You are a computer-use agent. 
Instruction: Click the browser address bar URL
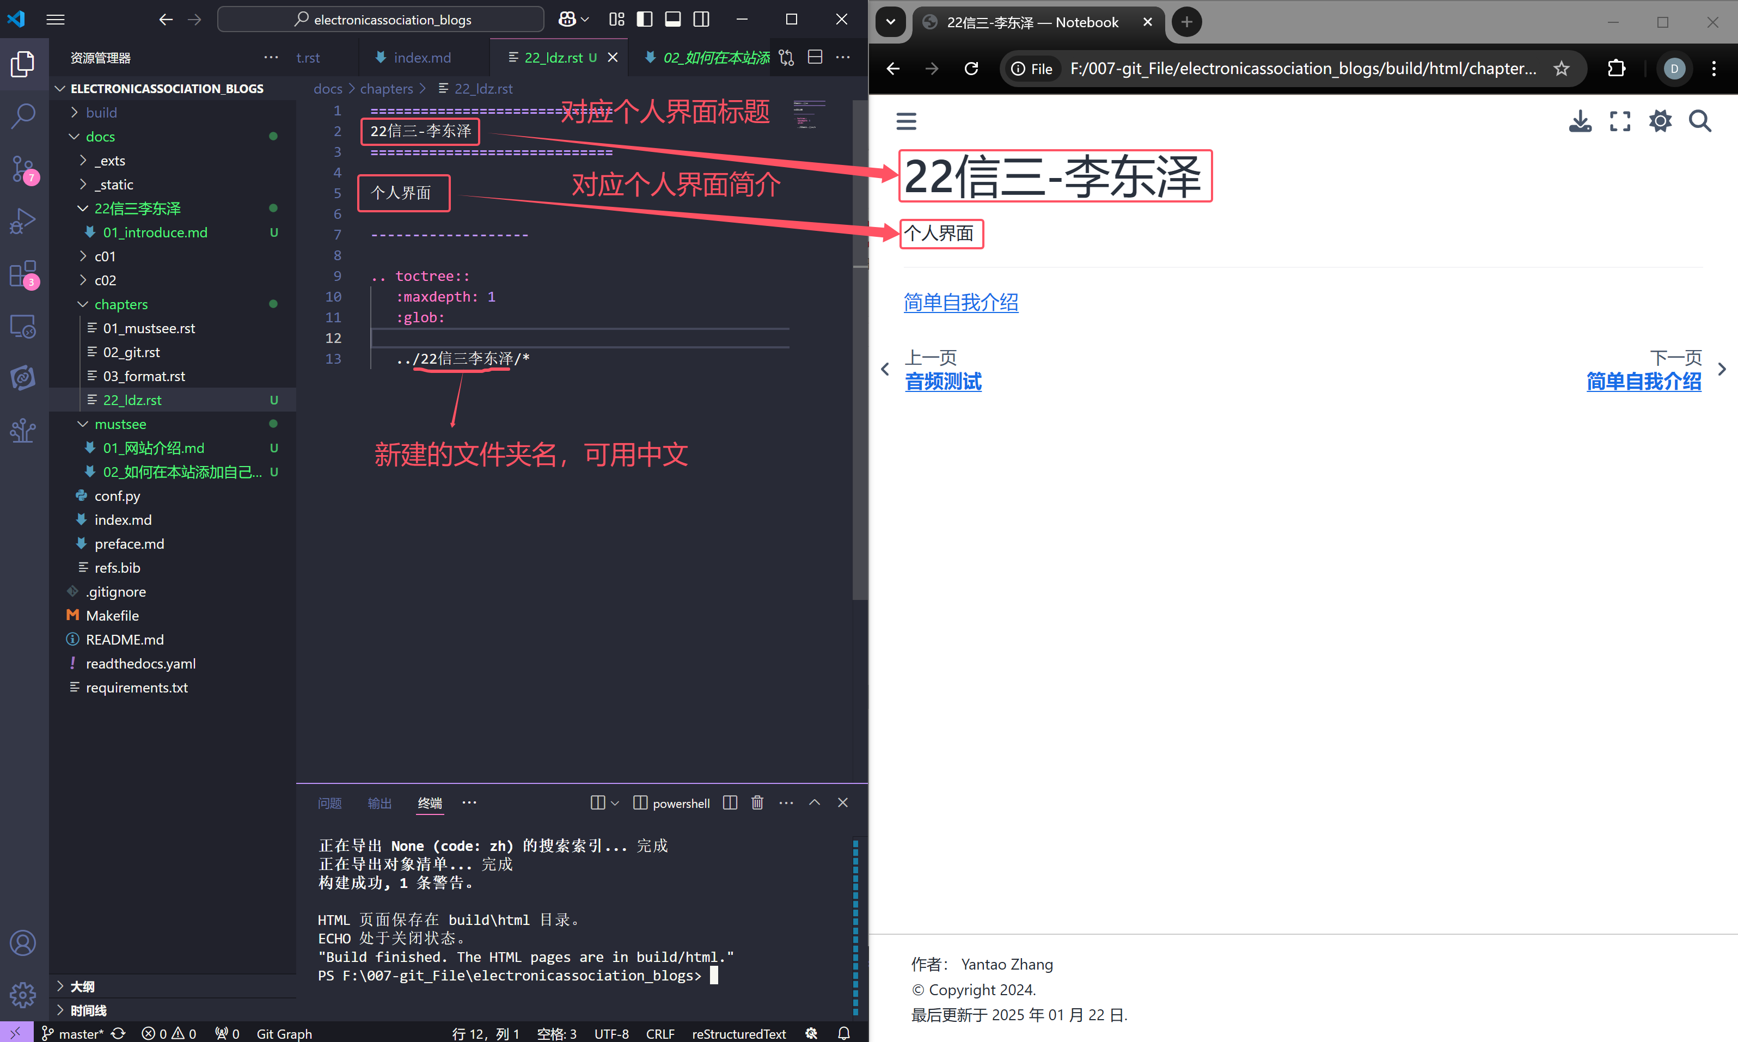click(1302, 68)
